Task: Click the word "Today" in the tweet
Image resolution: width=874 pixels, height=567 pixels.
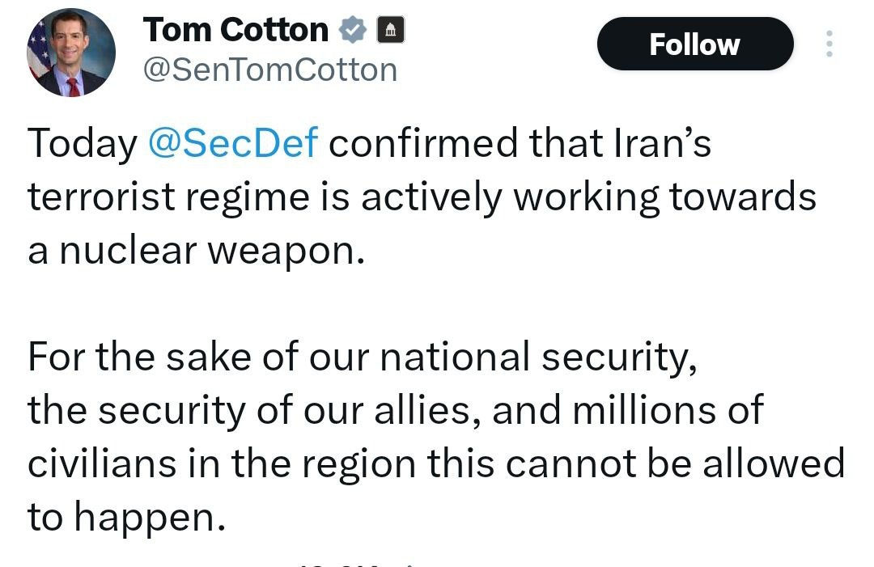Action: (x=83, y=144)
